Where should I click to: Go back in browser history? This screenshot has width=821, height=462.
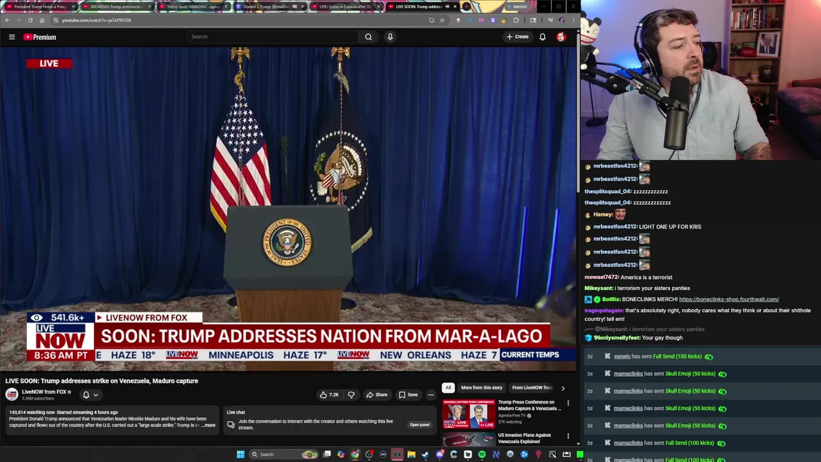click(x=7, y=20)
